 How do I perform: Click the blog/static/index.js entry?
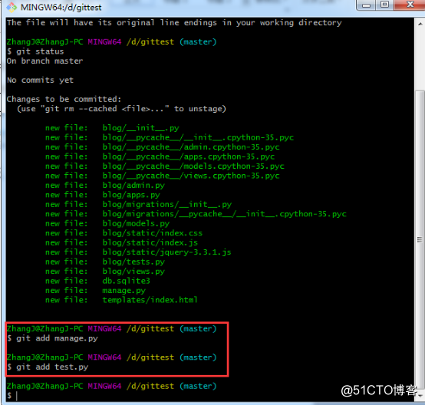(122, 242)
